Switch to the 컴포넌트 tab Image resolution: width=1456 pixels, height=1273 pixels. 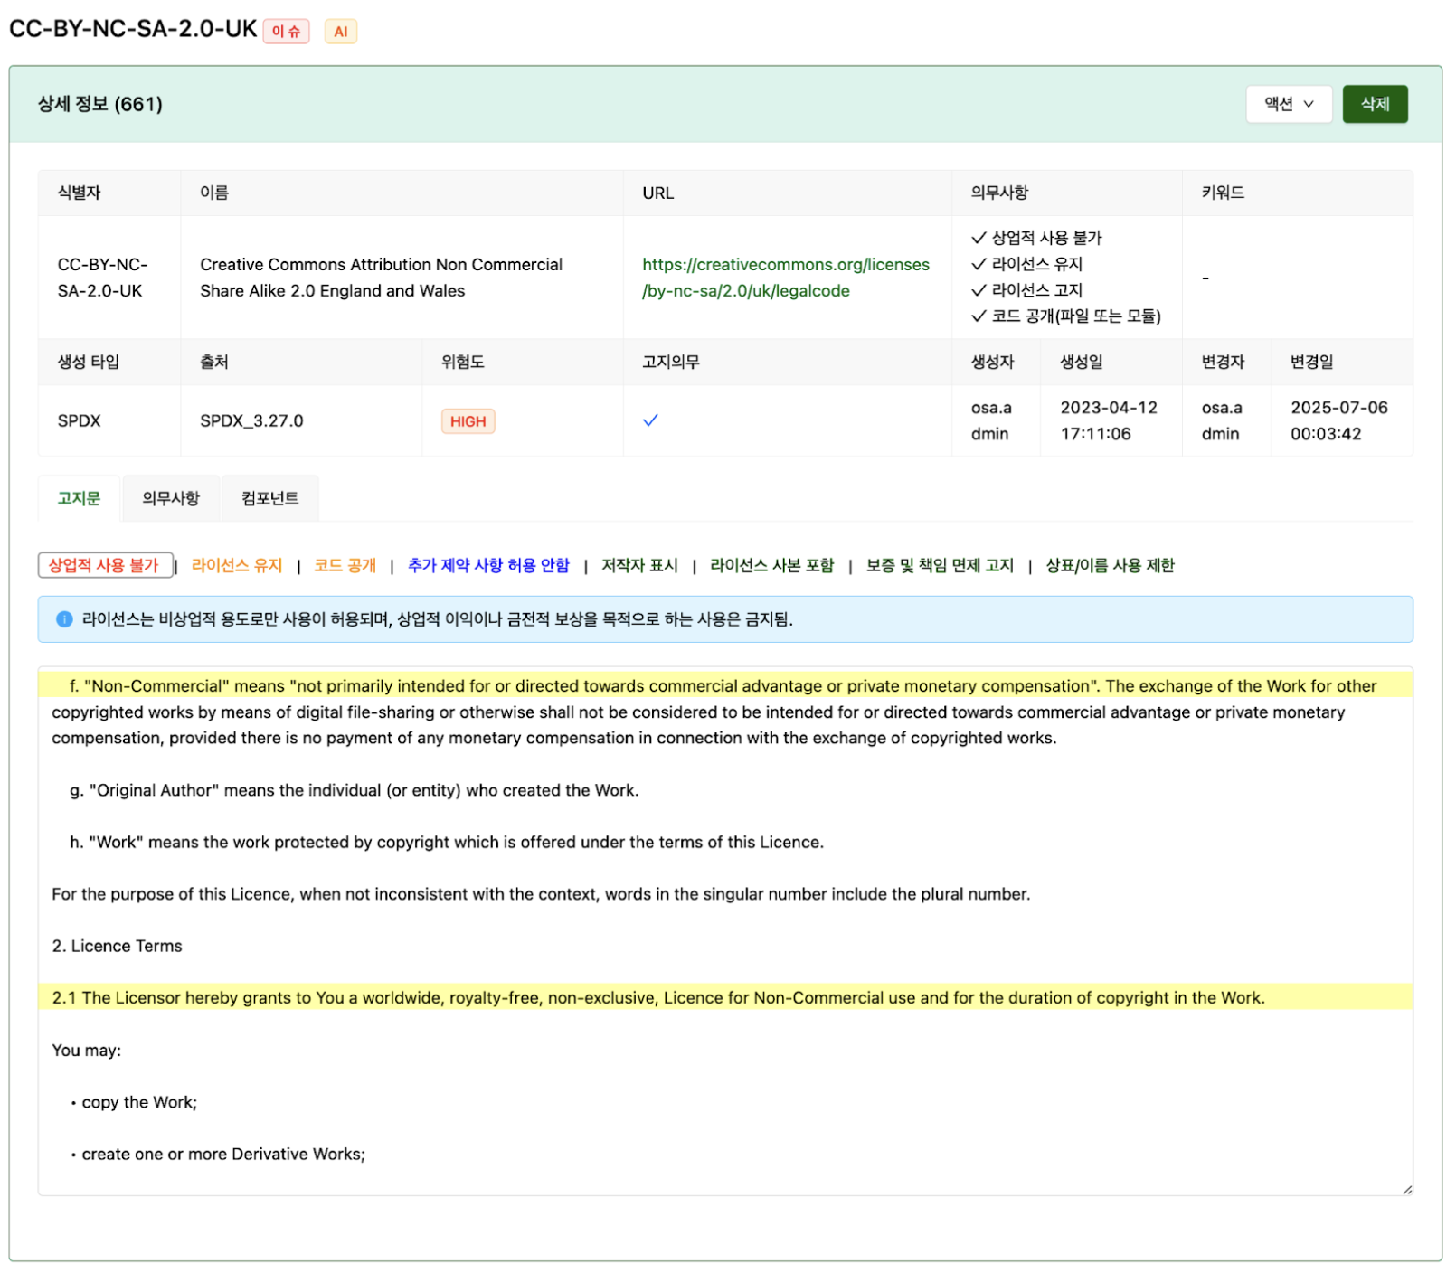269,498
